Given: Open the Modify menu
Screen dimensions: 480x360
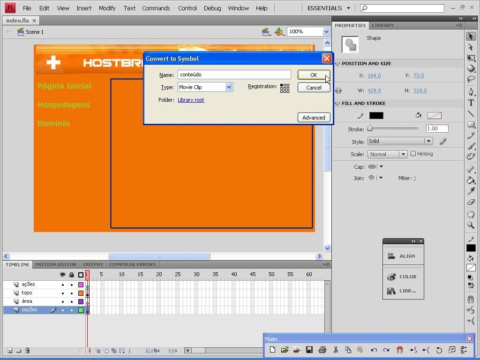Looking at the screenshot, I should pyautogui.click(x=107, y=8).
